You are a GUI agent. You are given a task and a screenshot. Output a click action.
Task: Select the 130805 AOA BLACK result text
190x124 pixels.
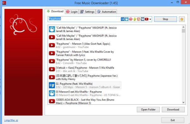[85, 101]
